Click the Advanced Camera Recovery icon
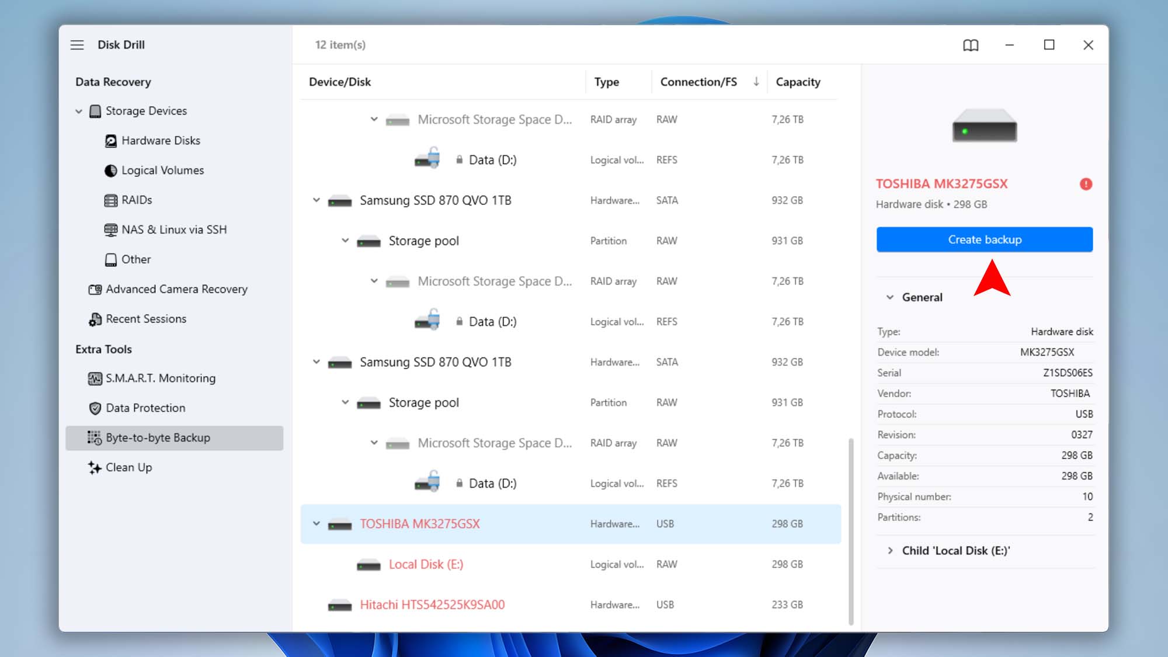 pyautogui.click(x=95, y=290)
